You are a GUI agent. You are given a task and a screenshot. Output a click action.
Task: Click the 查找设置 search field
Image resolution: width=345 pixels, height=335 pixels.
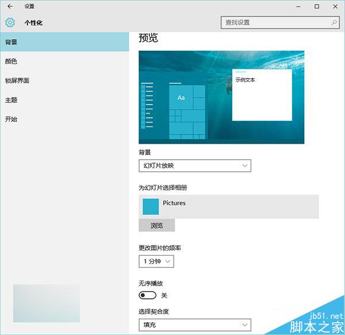point(275,22)
